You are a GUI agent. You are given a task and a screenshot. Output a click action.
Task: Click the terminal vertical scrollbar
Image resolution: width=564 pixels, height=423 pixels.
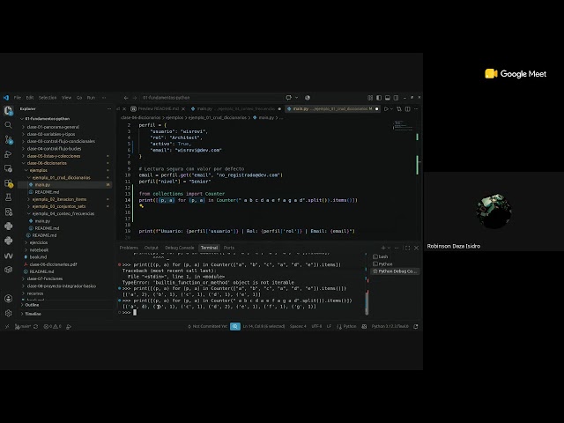[367, 302]
